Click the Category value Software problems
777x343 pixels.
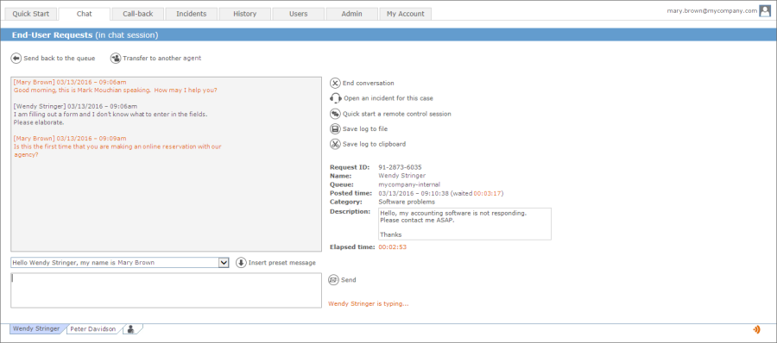point(407,202)
